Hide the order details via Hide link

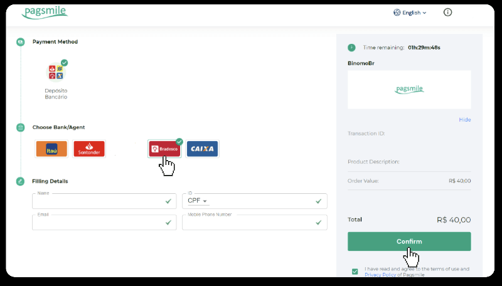click(464, 120)
